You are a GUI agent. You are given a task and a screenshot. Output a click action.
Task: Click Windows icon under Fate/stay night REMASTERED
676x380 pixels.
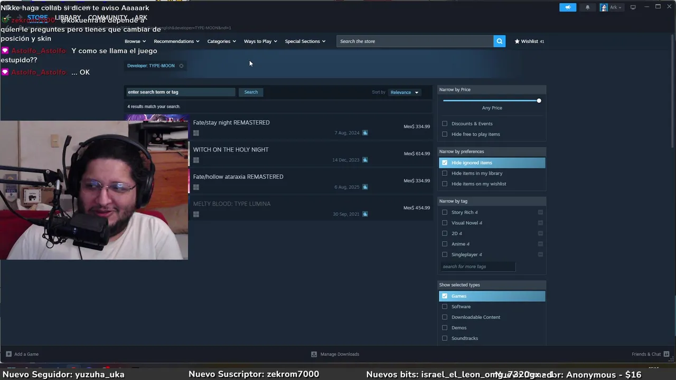coord(196,133)
